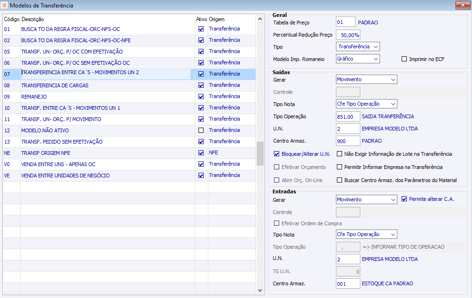This screenshot has width=472, height=298.
Task: Toggle Ativo checkbox for REMANEJO row
Action: pyautogui.click(x=201, y=96)
